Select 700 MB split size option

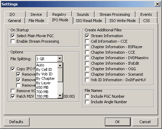tap(46, 92)
